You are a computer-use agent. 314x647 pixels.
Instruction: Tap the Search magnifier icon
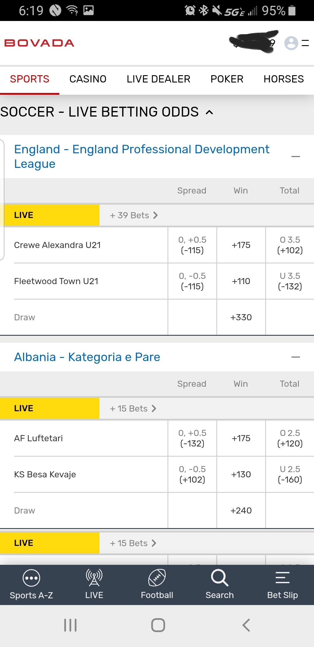[220, 578]
